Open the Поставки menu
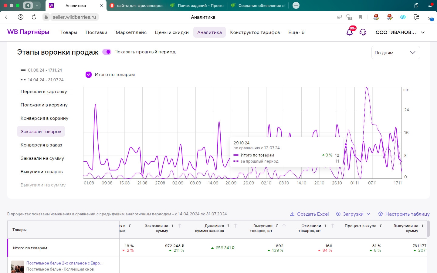 pos(96,32)
